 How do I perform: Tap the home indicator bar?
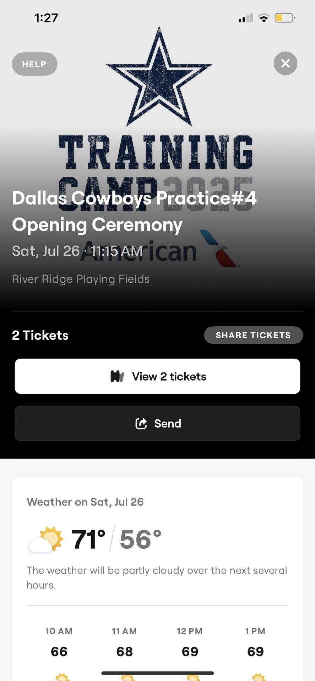[157, 673]
